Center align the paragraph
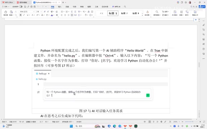Image resolution: width=207 pixels, height=129 pixels. (x=65, y=15)
